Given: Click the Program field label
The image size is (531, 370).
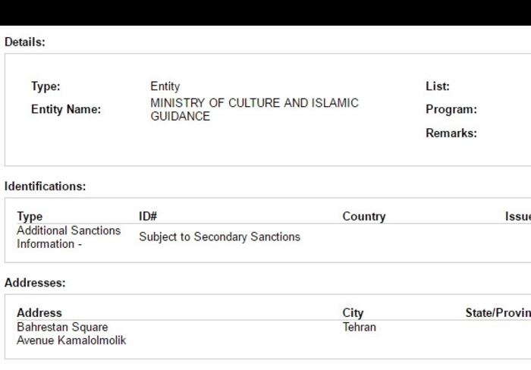Looking at the screenshot, I should coord(451,109).
